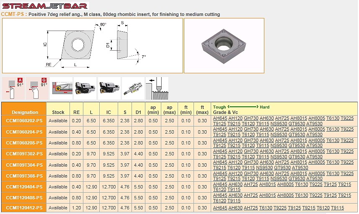Click the ft (min) column header
This screenshot has width=359, height=214.
186,110
